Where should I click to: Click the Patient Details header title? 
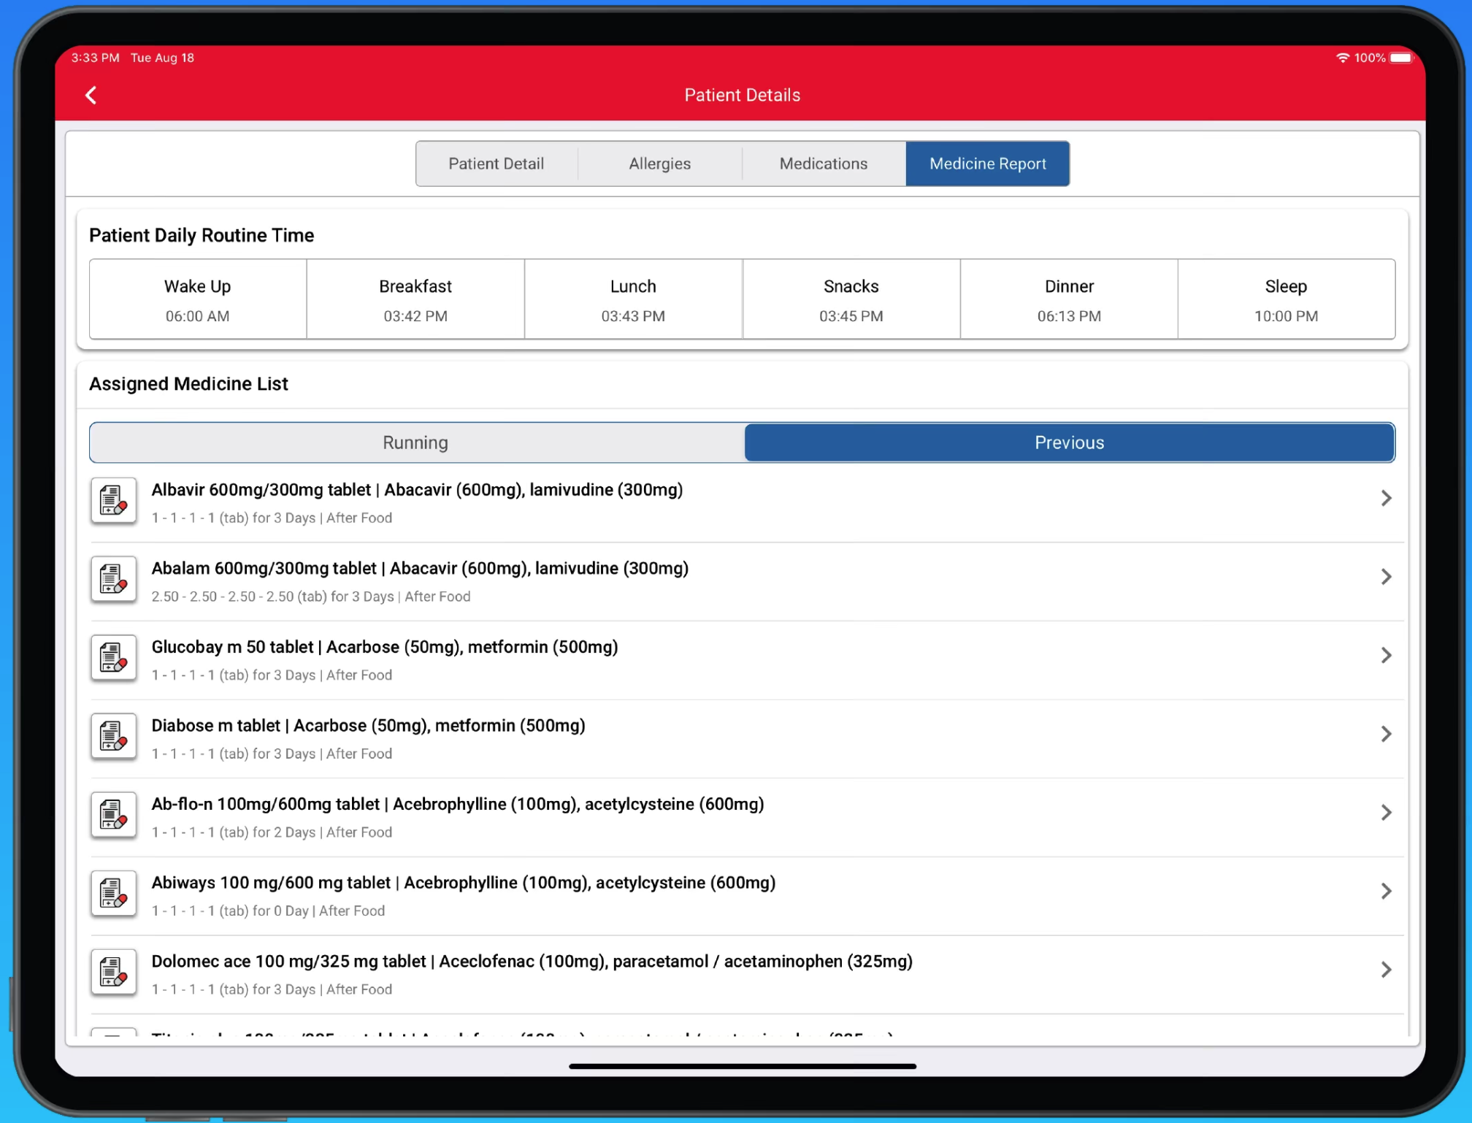click(742, 95)
